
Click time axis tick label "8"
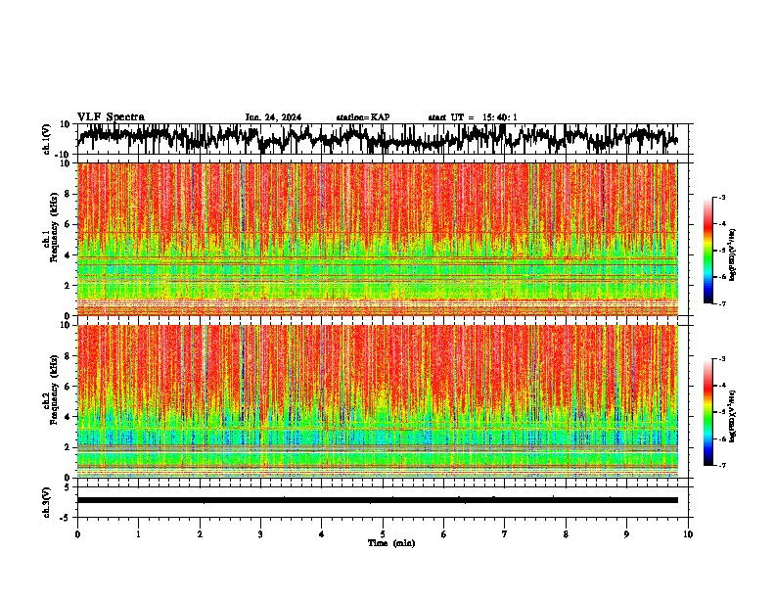pyautogui.click(x=566, y=534)
